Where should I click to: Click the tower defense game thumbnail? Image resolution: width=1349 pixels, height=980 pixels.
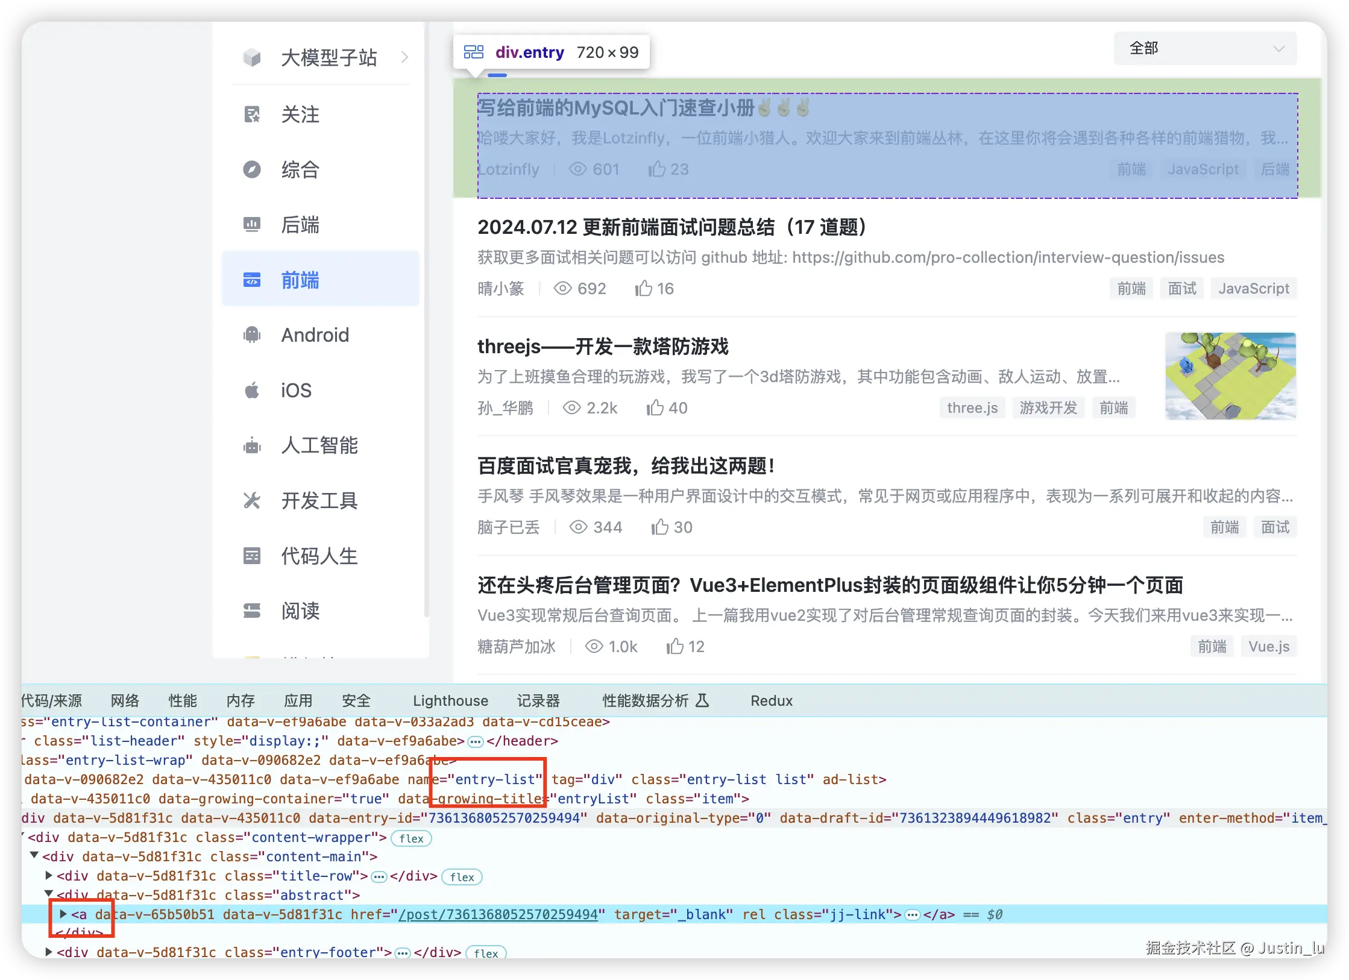point(1230,376)
